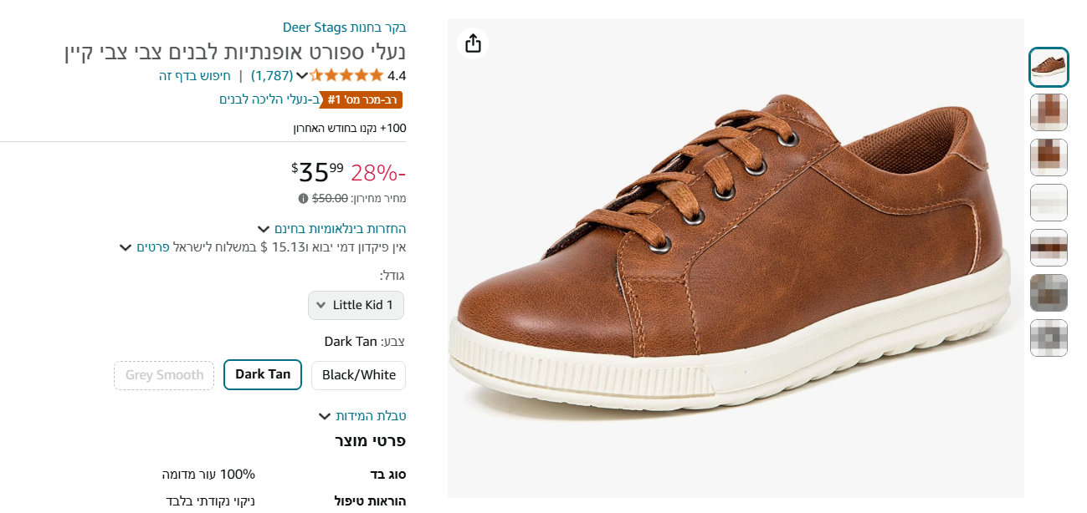Select the last product thumbnail
Screen dimensions: 1087x513
[1049, 338]
